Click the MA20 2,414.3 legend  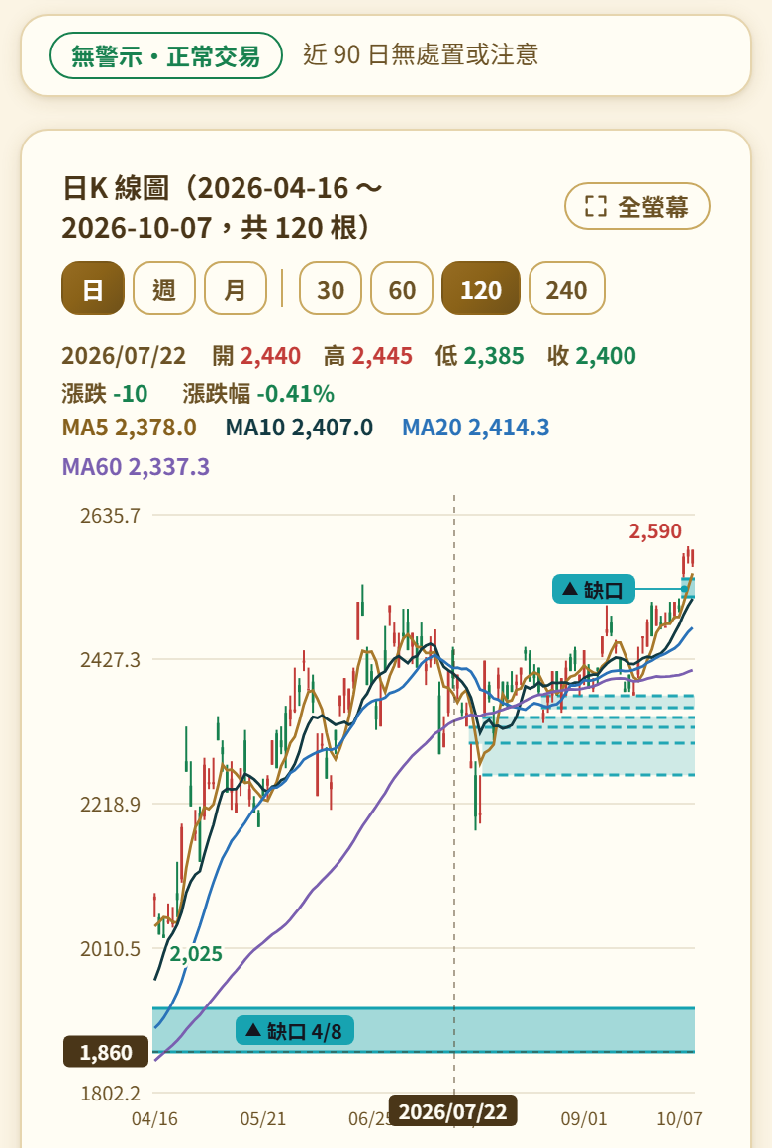pos(475,427)
